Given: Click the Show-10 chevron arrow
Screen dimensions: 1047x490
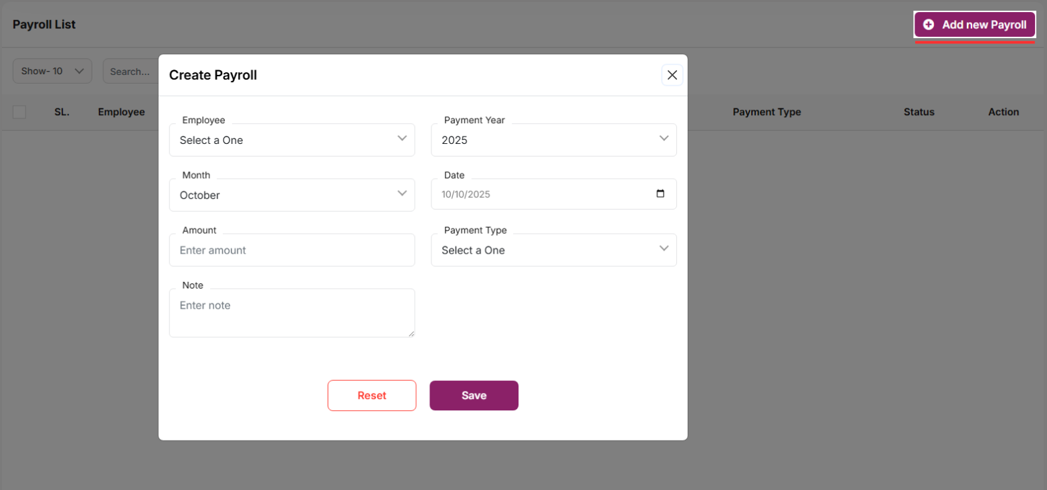Looking at the screenshot, I should 80,71.
